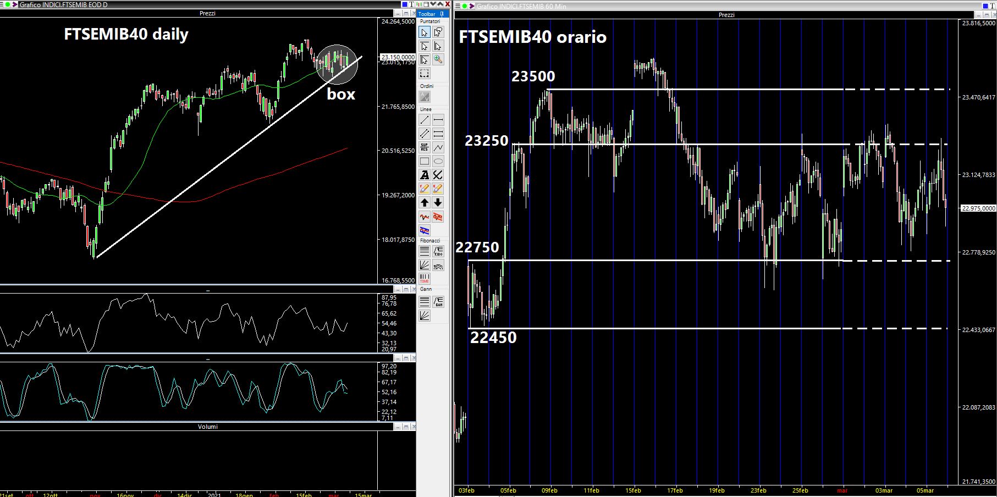The image size is (997, 497).
Task: Choose the diagonal trend line tool
Action: point(425,120)
